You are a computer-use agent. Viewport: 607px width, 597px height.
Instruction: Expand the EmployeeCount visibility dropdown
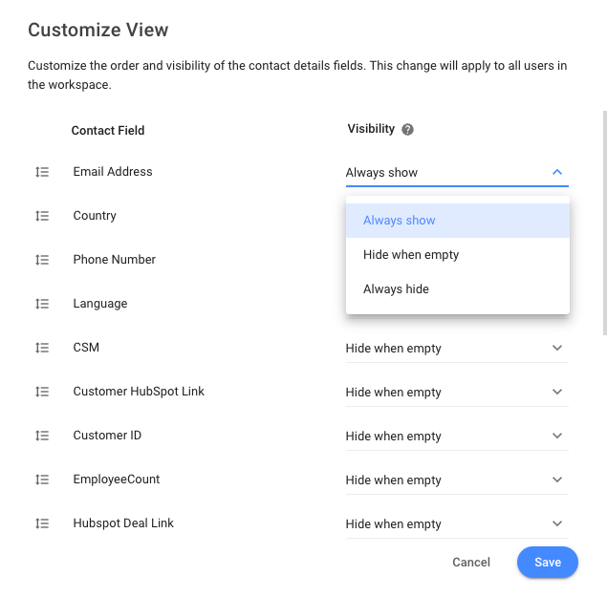pyautogui.click(x=456, y=480)
